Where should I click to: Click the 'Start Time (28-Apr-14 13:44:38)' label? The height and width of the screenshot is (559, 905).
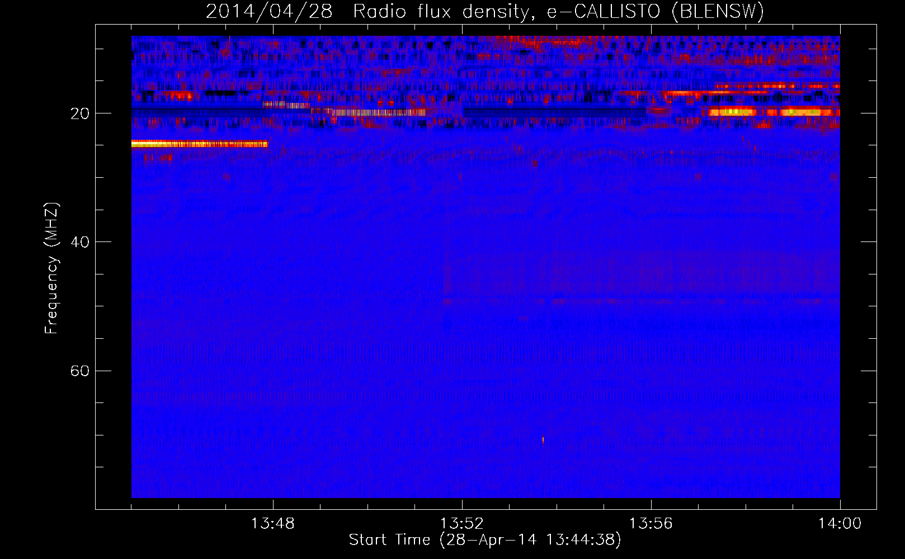[485, 540]
